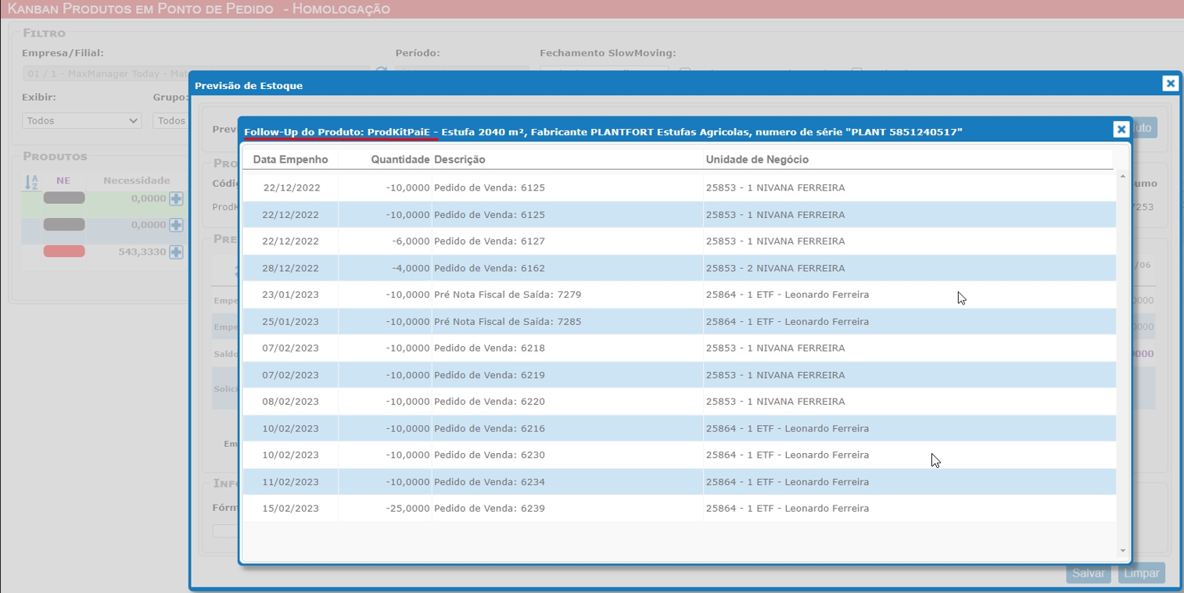Click the quantity -4,0000

pos(411,268)
